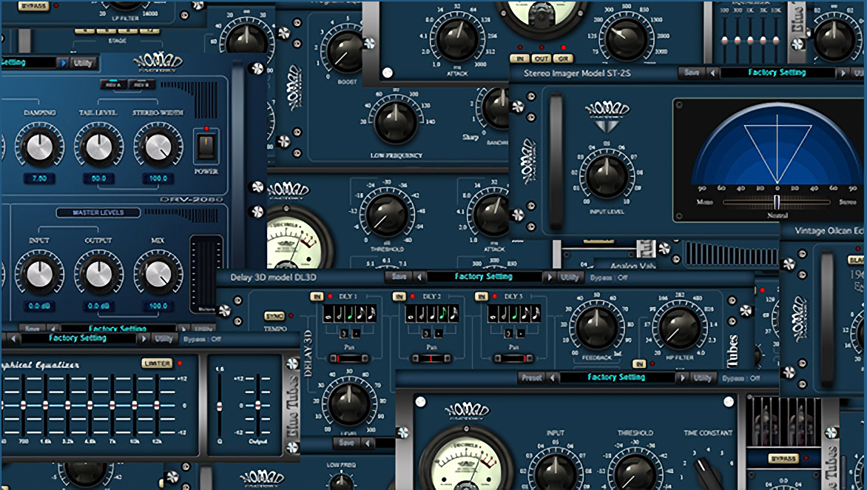The width and height of the screenshot is (867, 490).
Task: Toggle the DLY 3 IN button
Action: tap(482, 297)
